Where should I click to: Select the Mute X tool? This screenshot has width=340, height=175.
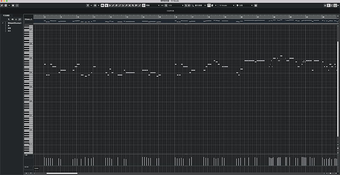[130, 6]
